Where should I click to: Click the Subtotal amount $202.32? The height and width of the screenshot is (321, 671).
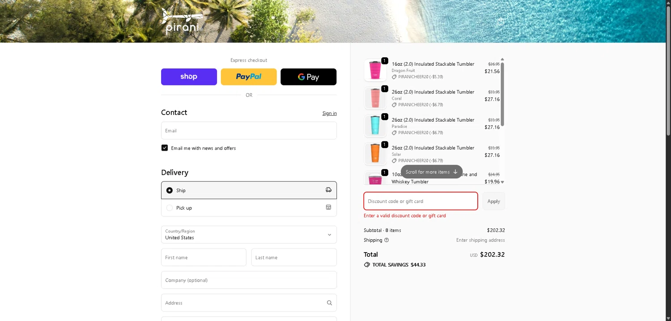(x=496, y=230)
